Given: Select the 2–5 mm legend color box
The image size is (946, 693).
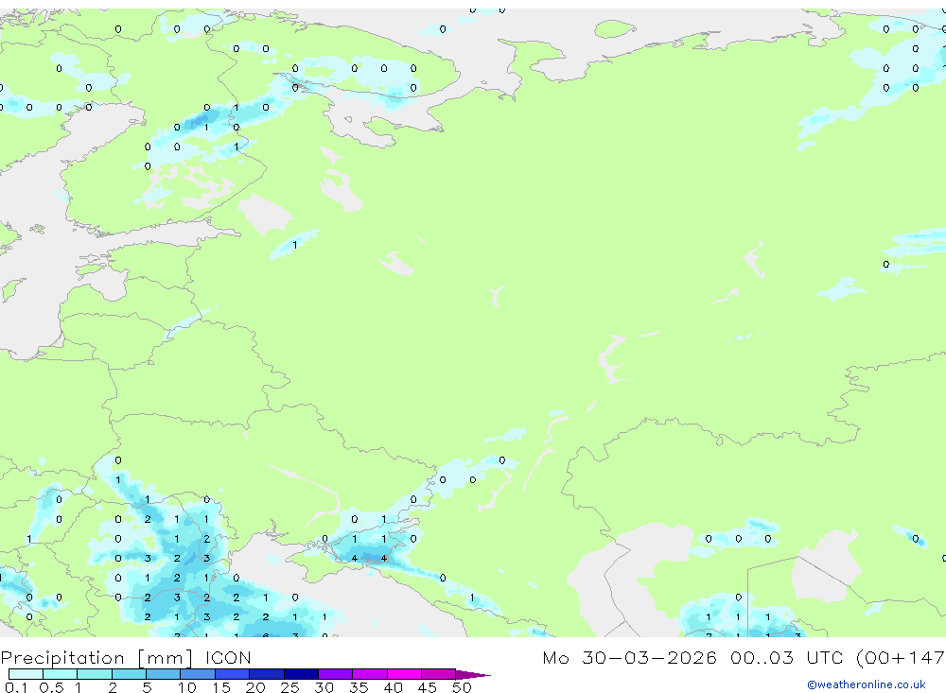Looking at the screenshot, I should pyautogui.click(x=129, y=674).
